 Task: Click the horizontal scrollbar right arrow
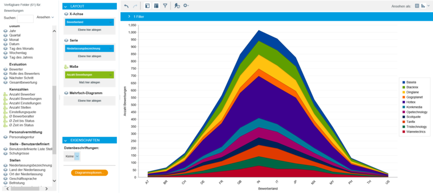47,189
